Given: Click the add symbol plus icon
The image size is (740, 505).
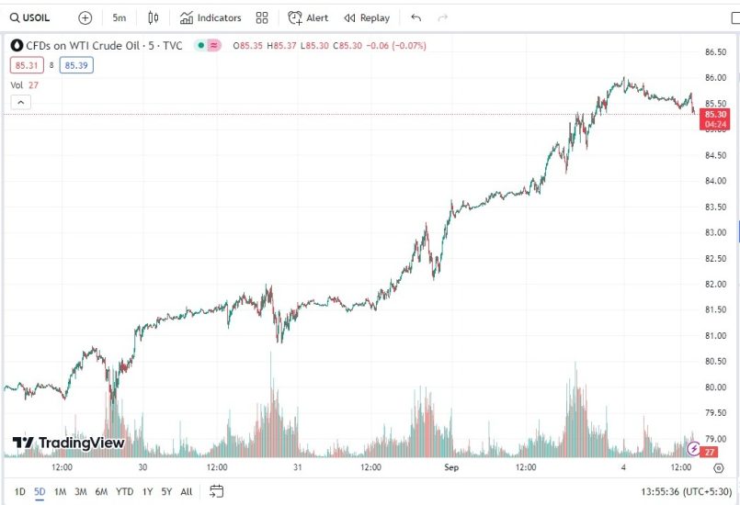Looking at the screenshot, I should click(85, 17).
